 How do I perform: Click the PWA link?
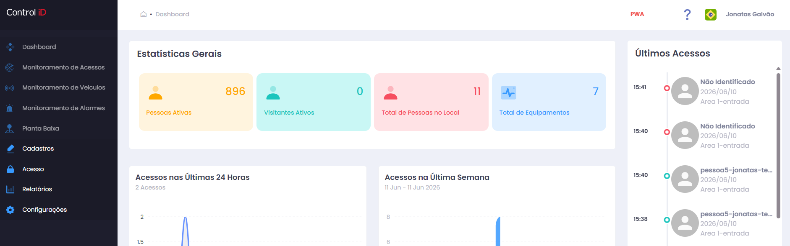tap(637, 14)
